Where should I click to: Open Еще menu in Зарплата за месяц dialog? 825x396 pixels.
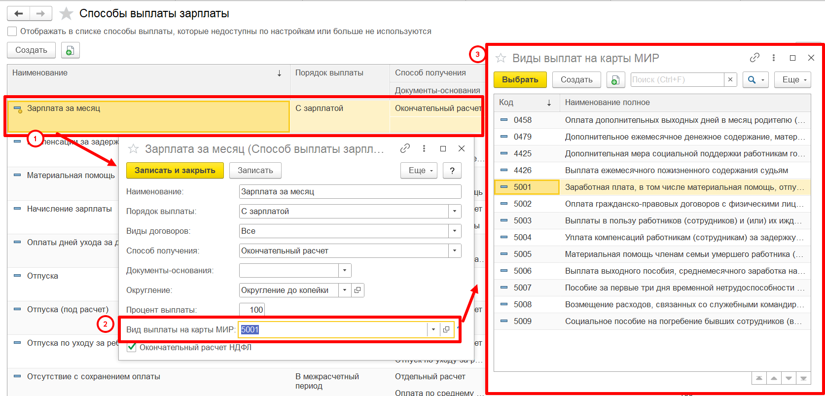pos(419,170)
